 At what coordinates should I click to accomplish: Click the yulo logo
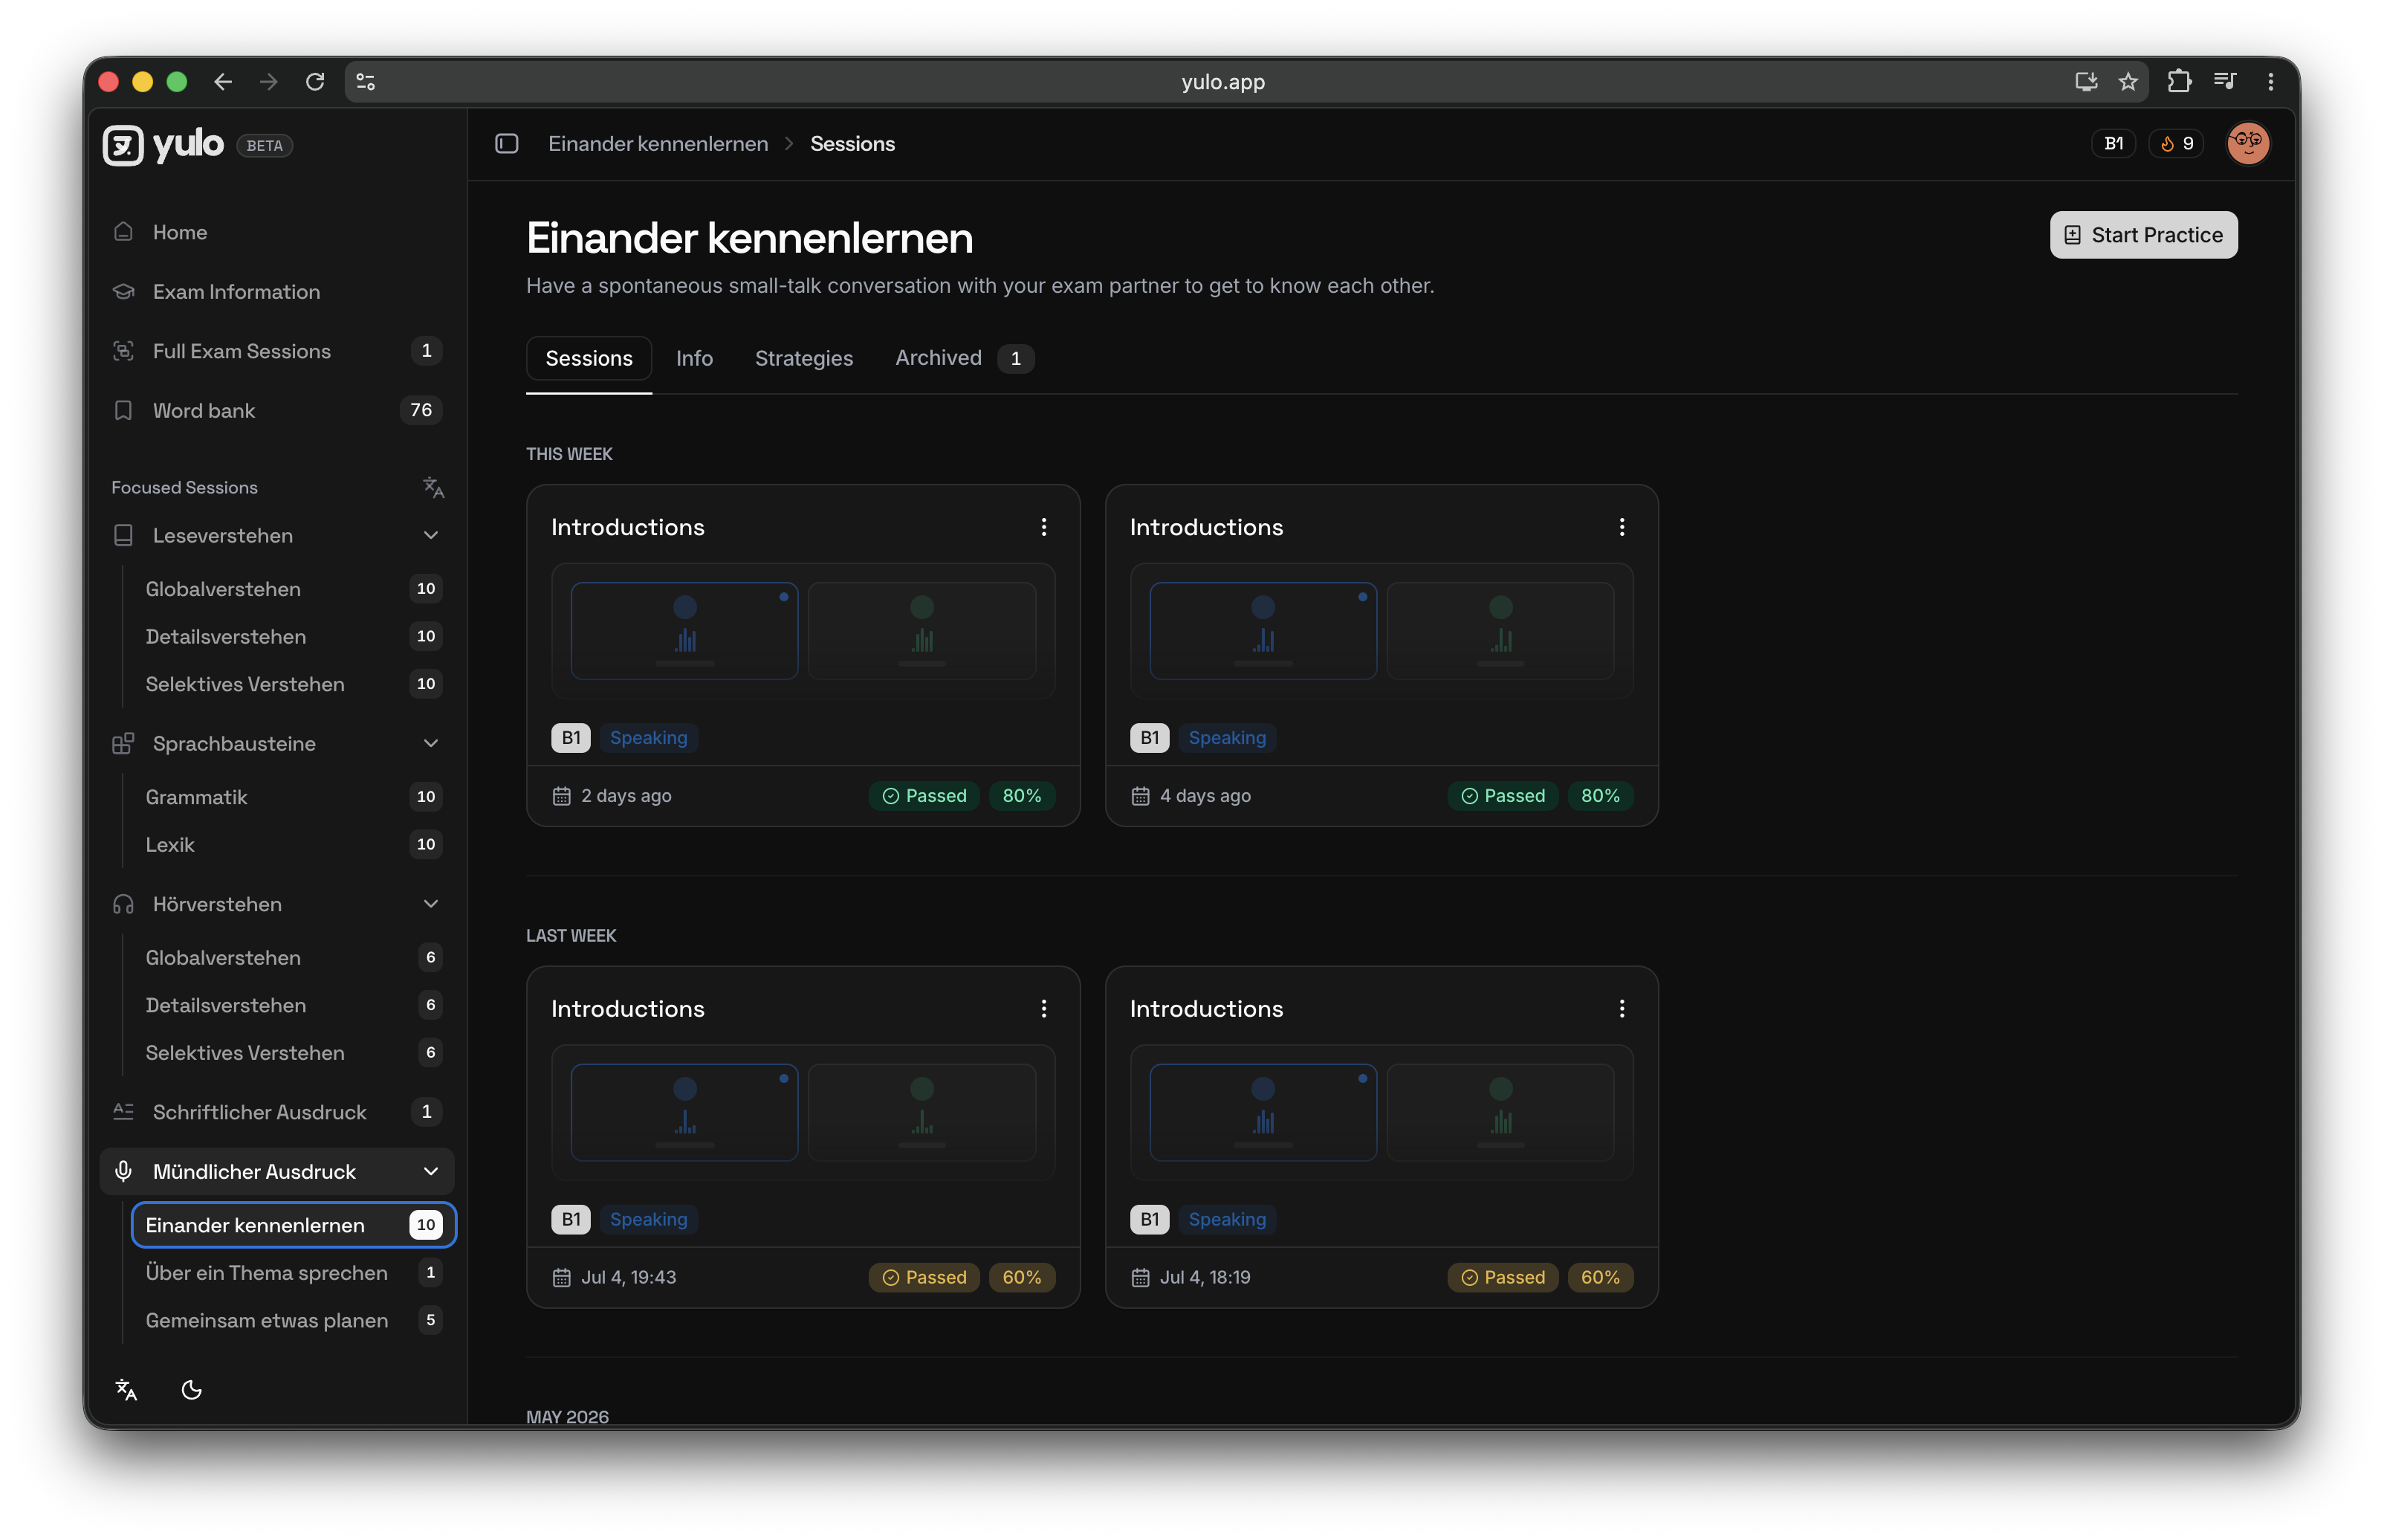[x=164, y=145]
